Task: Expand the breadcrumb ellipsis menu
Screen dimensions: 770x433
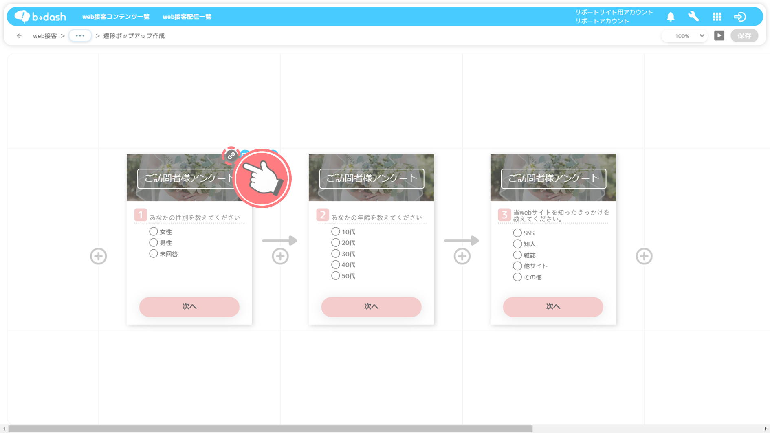Action: [80, 35]
